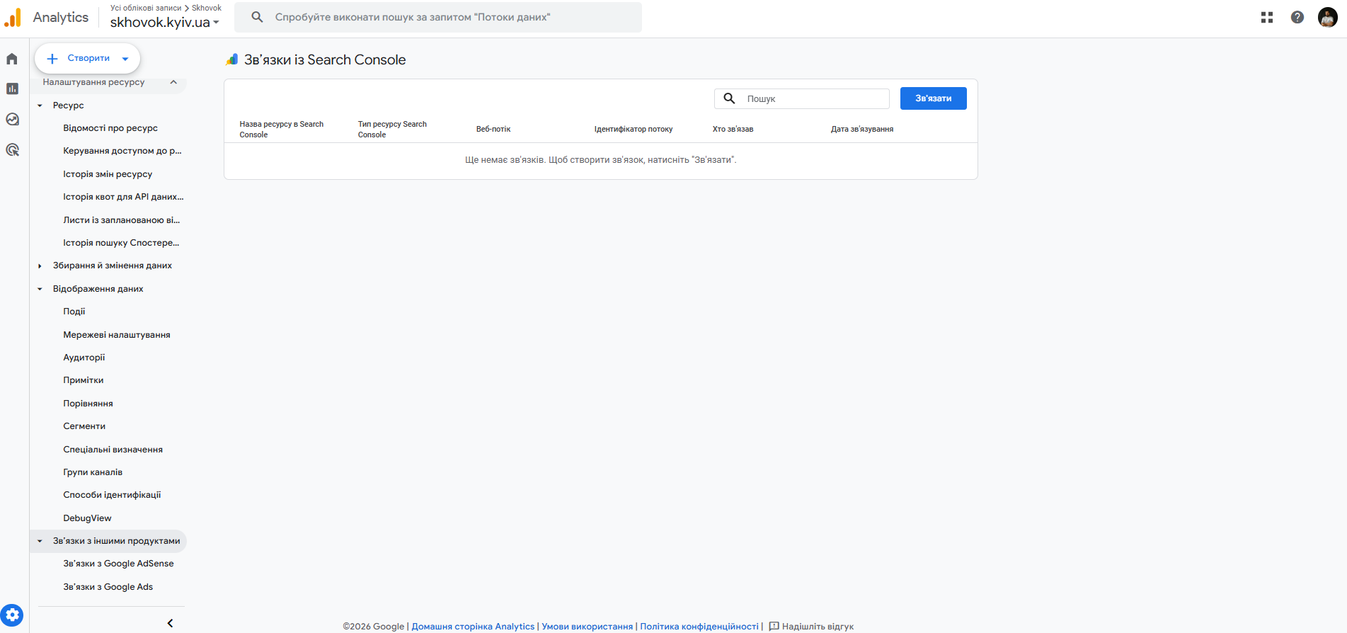Click the Назва ресурсу в Search Console header
1347x633 pixels.
[x=282, y=130]
